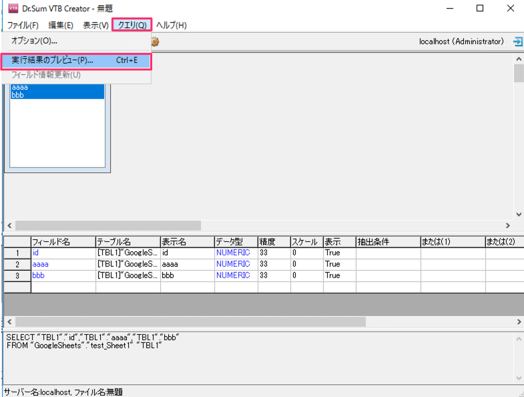
Task: Click NUMERIC data type for id row
Action: tap(236, 253)
